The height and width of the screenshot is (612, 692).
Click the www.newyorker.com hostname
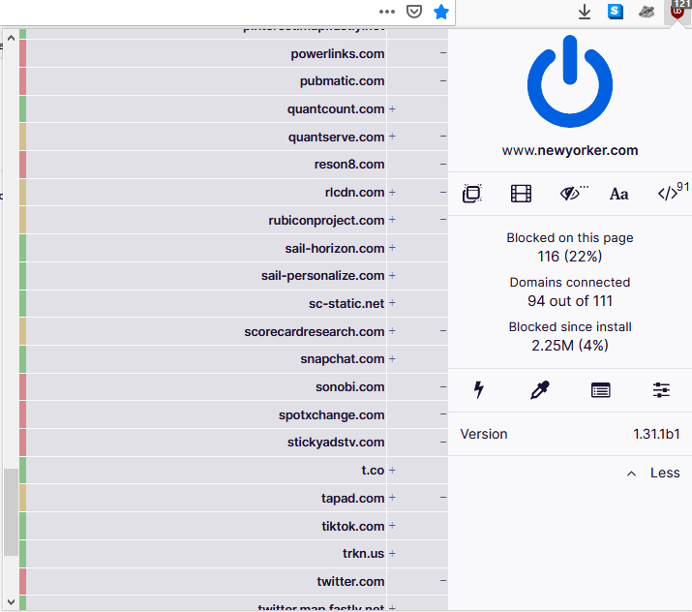click(x=570, y=150)
